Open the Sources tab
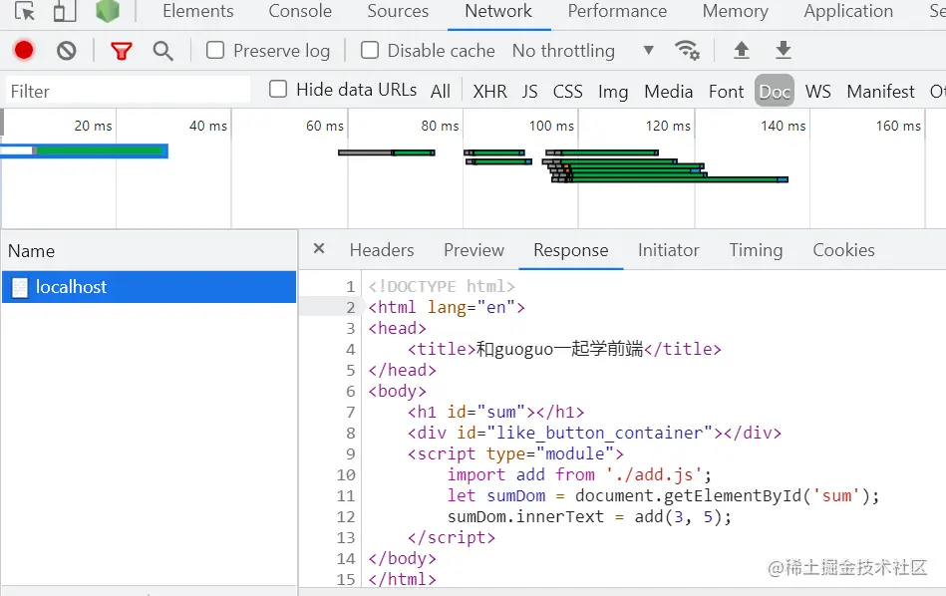 pyautogui.click(x=398, y=11)
